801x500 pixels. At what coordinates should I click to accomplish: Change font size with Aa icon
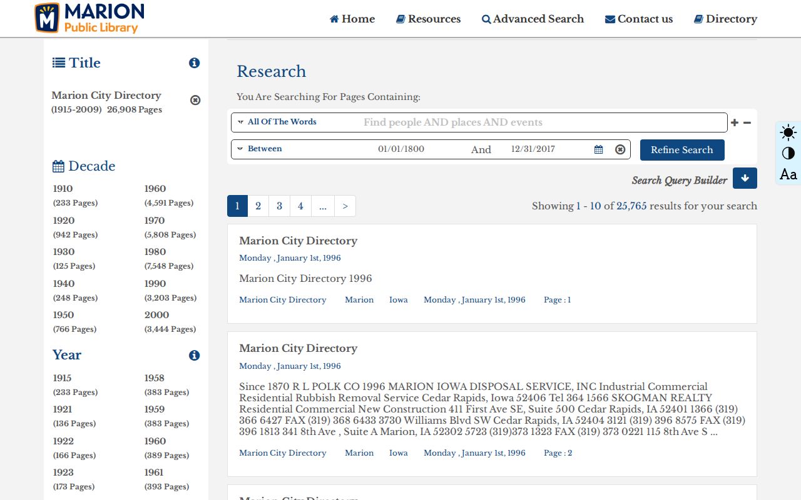[788, 174]
